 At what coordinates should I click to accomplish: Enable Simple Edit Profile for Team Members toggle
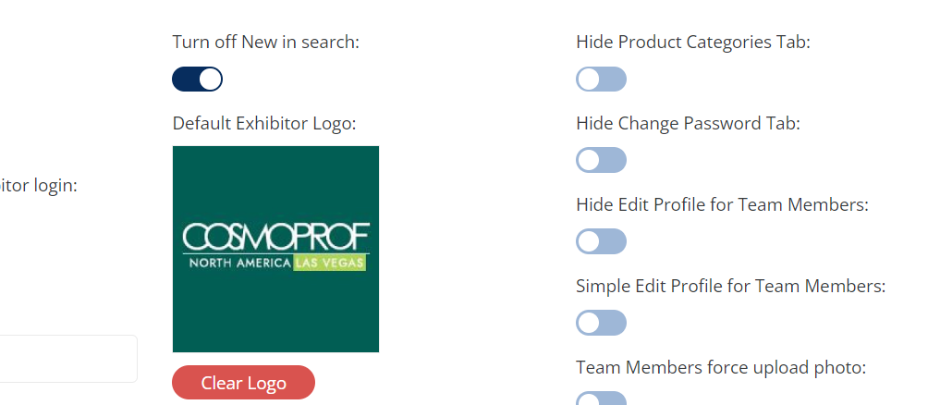601,323
